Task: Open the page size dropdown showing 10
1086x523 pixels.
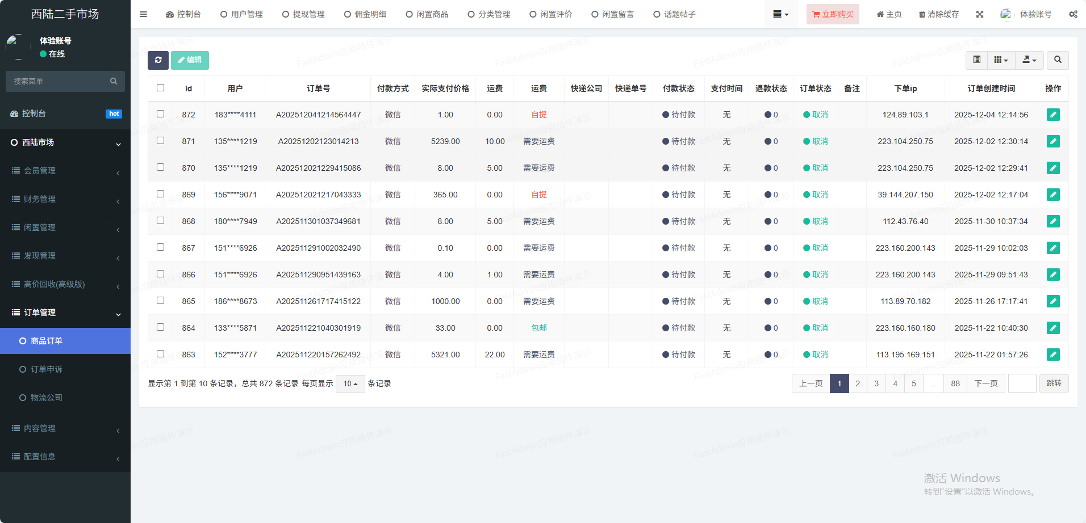Action: tap(350, 384)
